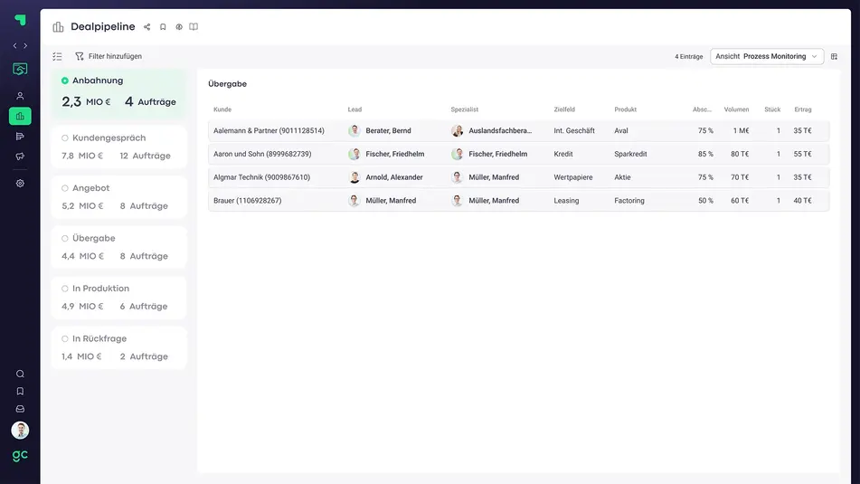Open the inbox icon in sidebar

[x=20, y=409]
